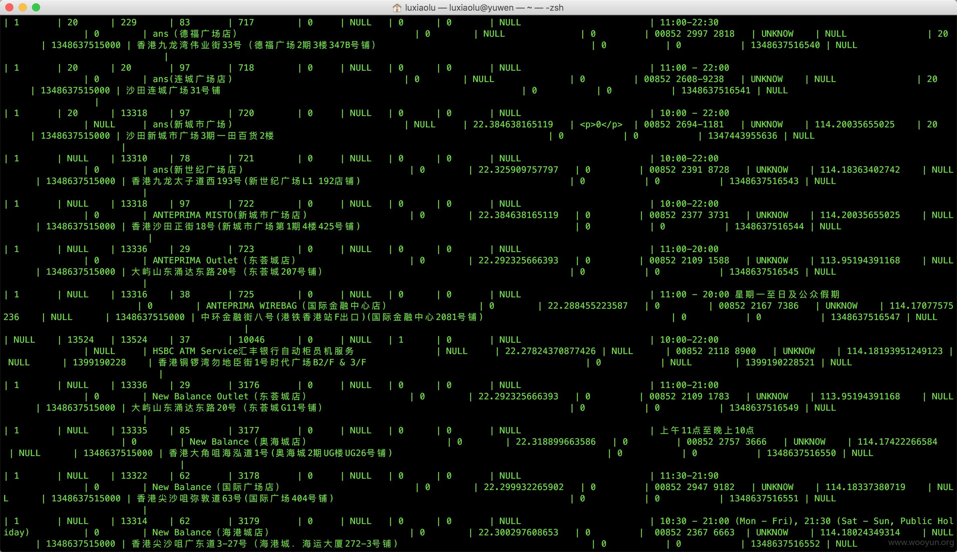Click HSBC ATM Service汇丰银行自动柜员机服务 name
This screenshot has width=957, height=552.
[253, 351]
